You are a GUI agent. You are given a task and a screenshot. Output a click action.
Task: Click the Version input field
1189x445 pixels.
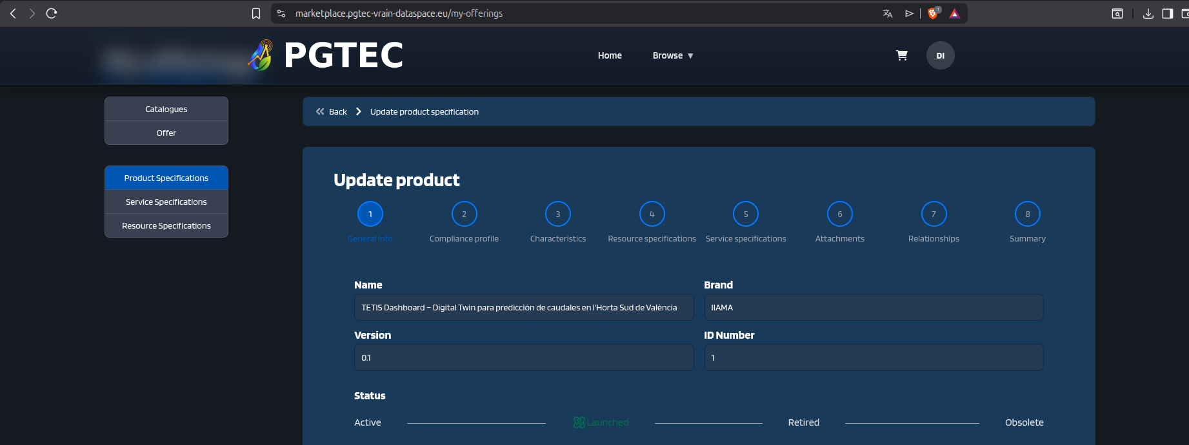pyautogui.click(x=524, y=357)
